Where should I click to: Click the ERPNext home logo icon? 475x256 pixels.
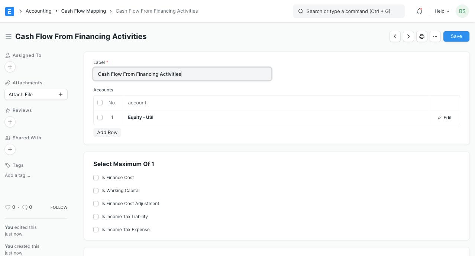click(x=10, y=11)
